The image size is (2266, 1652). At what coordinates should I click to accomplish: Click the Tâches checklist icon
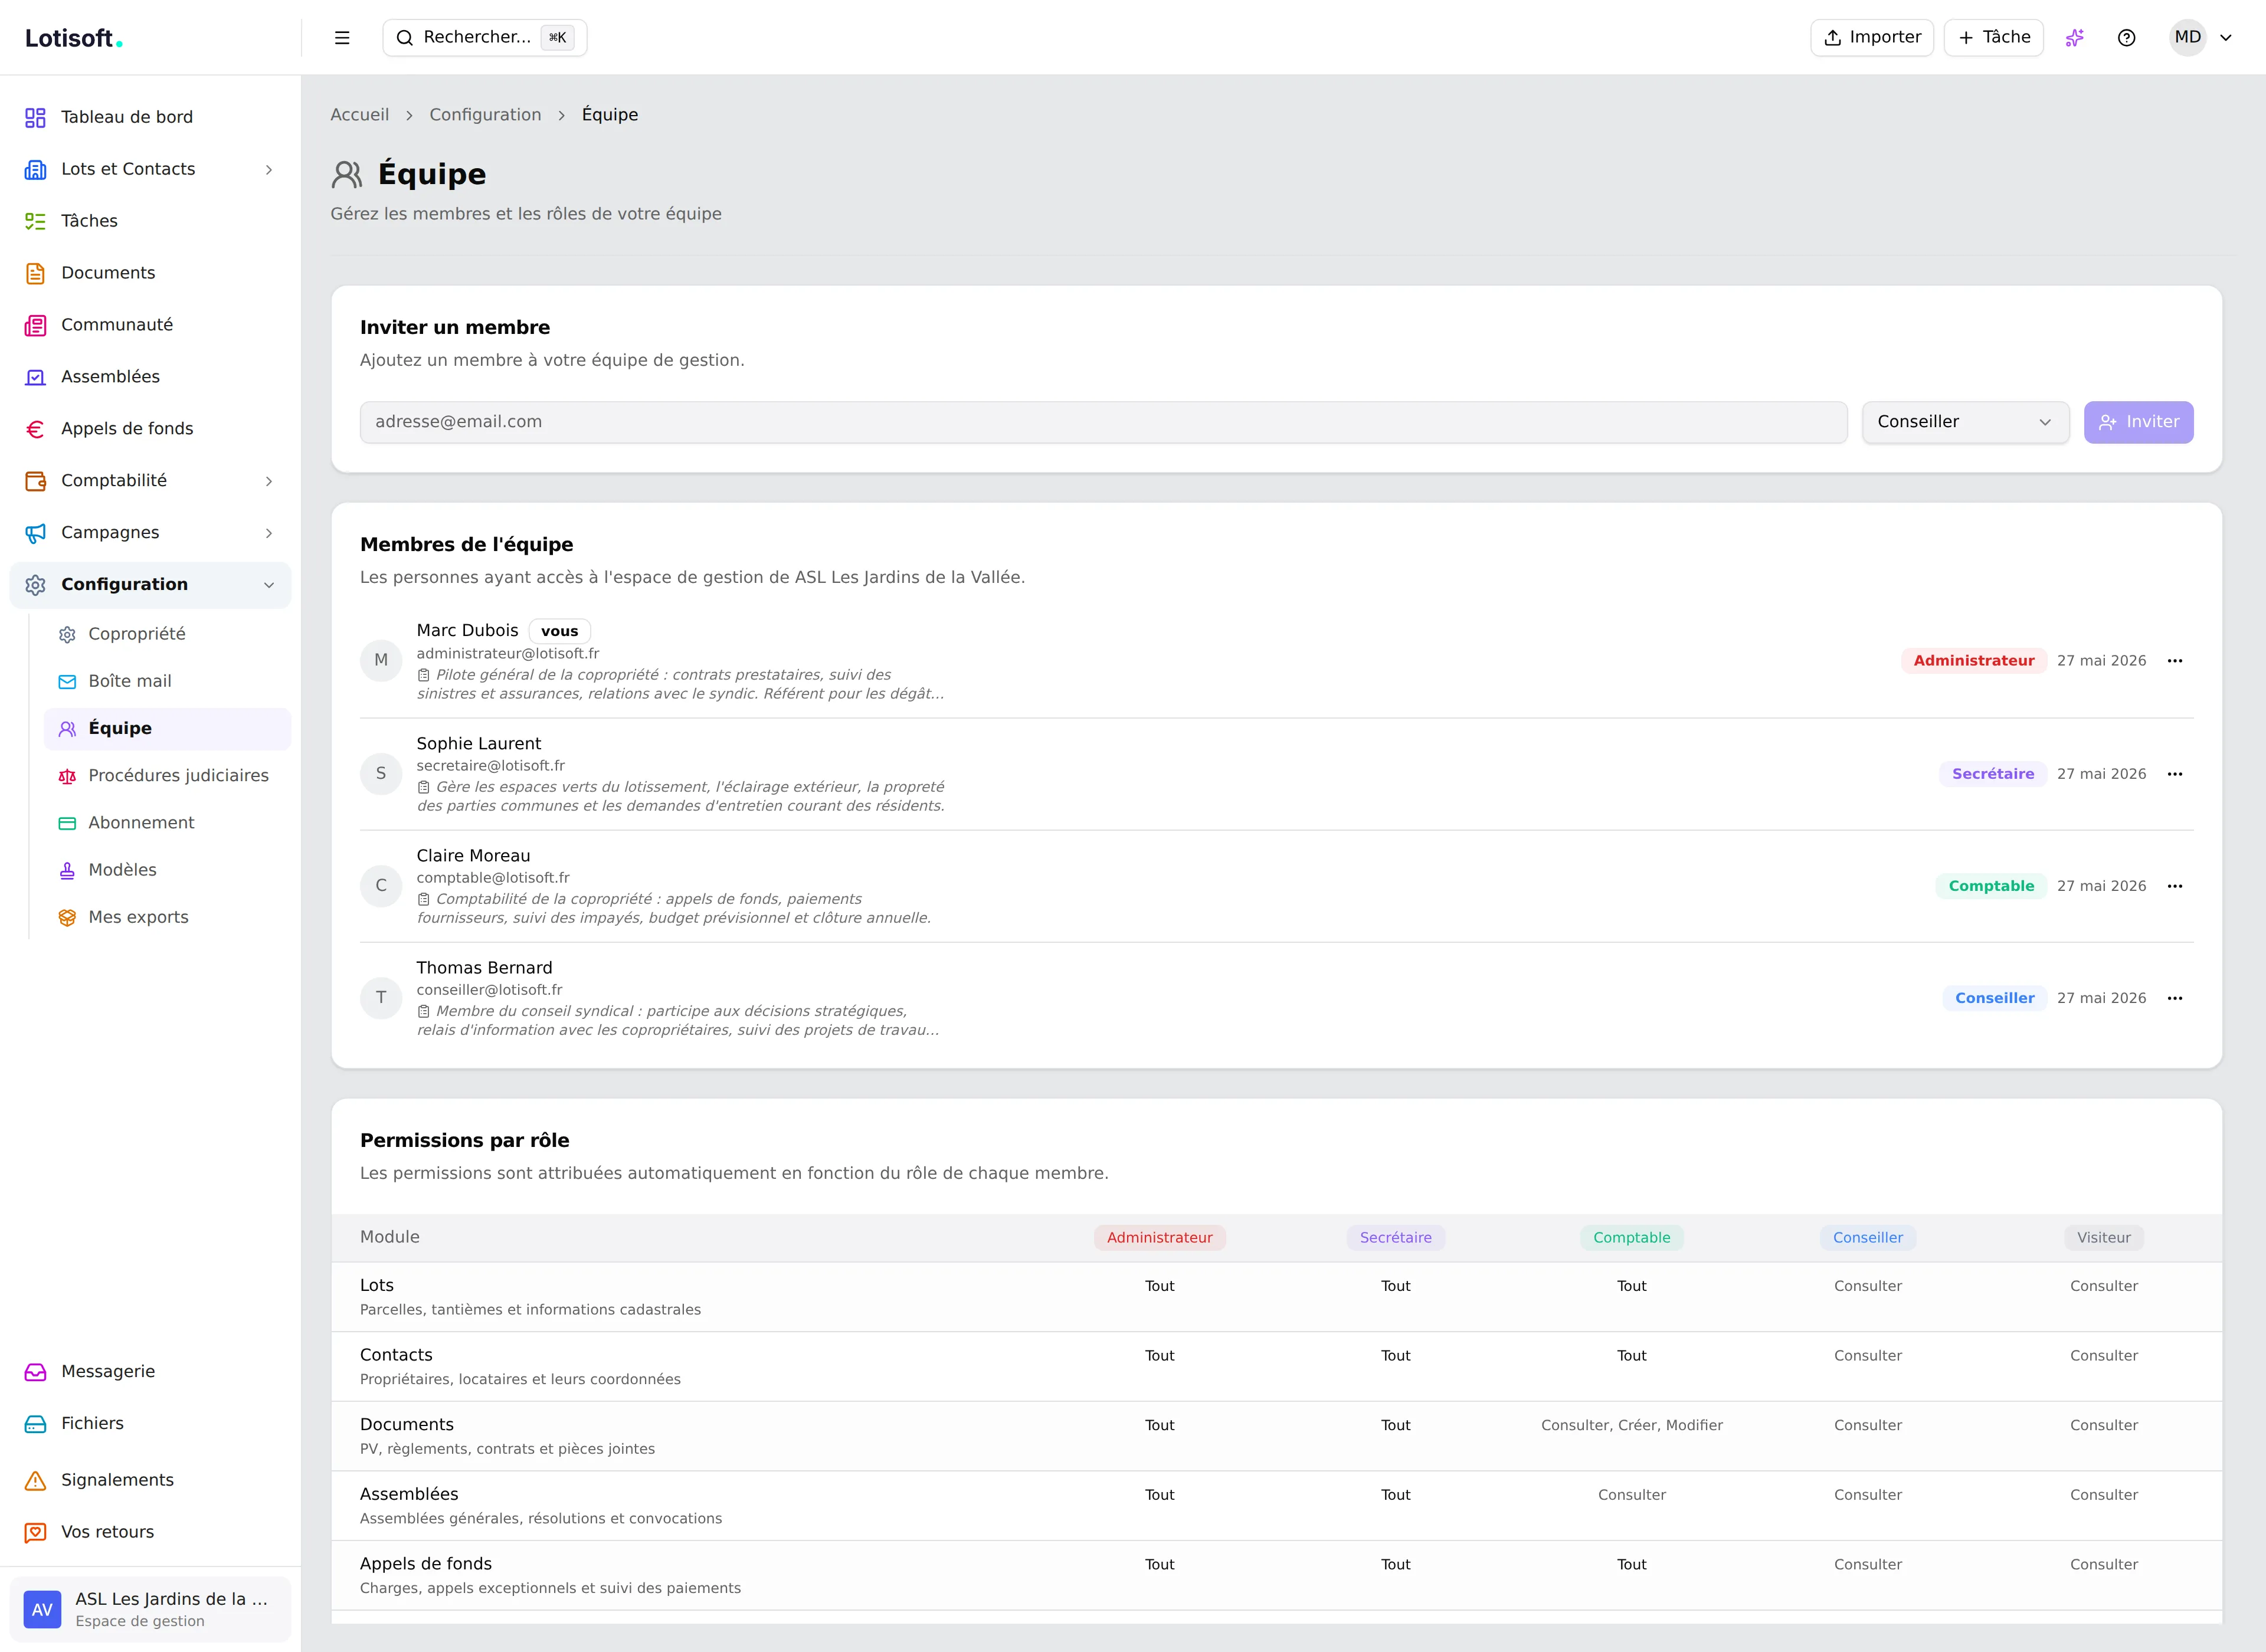click(x=35, y=222)
